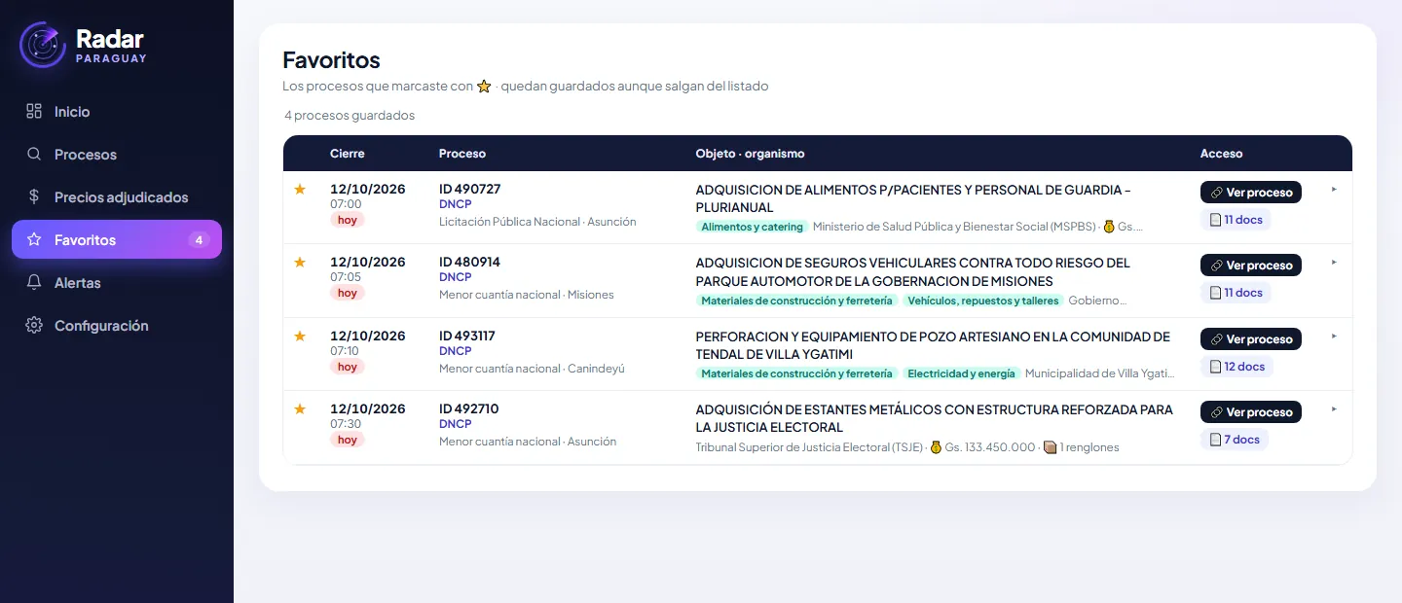This screenshot has height=603, width=1402.
Task: Unfavorite process ID 490727 star
Action: [x=300, y=189]
